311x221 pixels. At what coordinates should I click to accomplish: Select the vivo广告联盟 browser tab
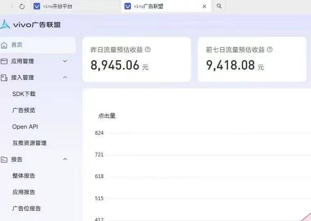click(x=166, y=7)
